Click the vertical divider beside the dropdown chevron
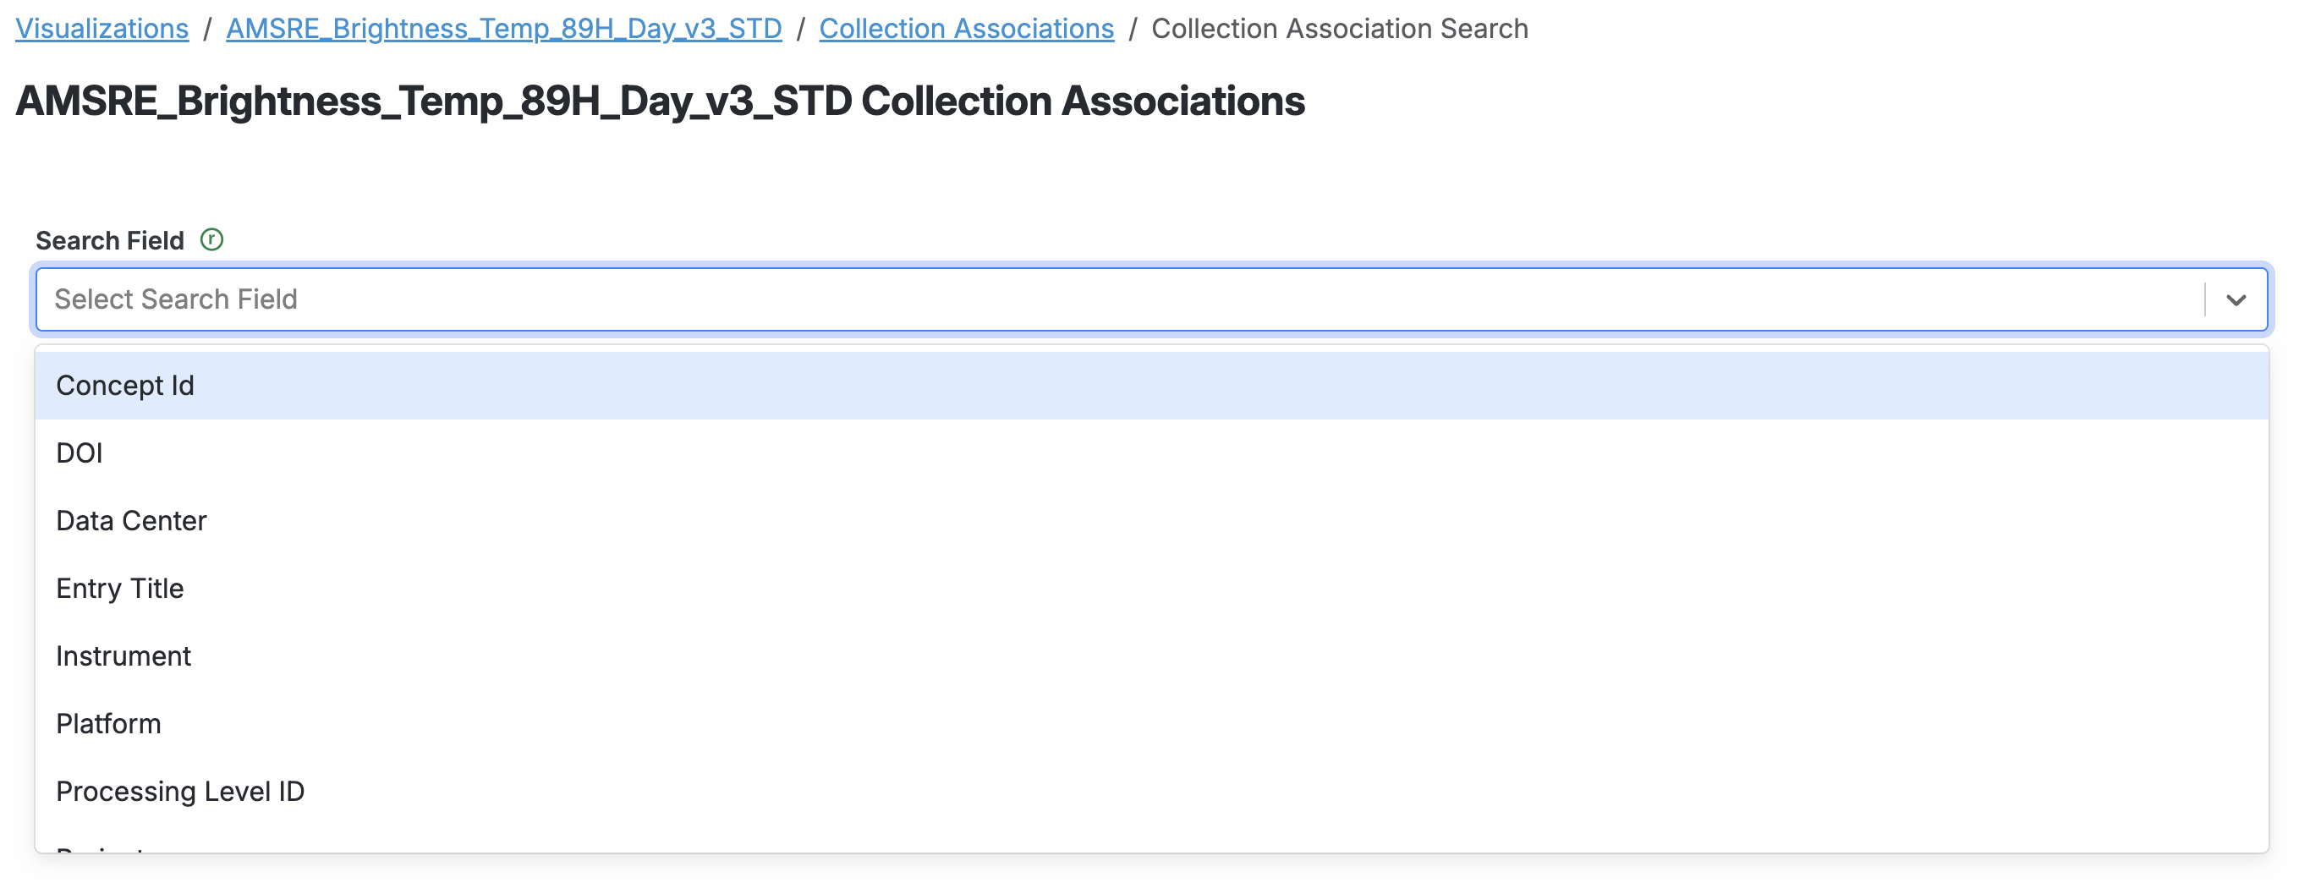Screen dimensions: 2299x883 [x=2204, y=300]
